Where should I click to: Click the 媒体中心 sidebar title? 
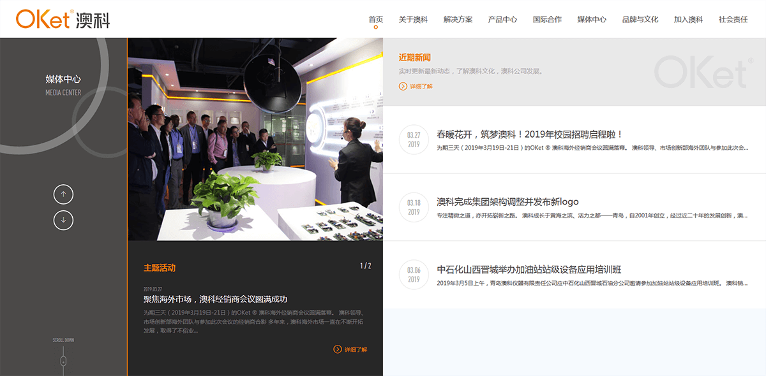tap(63, 79)
